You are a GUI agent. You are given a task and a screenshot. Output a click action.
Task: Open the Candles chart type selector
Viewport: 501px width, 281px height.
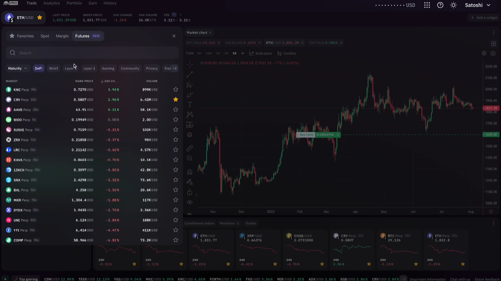287,54
